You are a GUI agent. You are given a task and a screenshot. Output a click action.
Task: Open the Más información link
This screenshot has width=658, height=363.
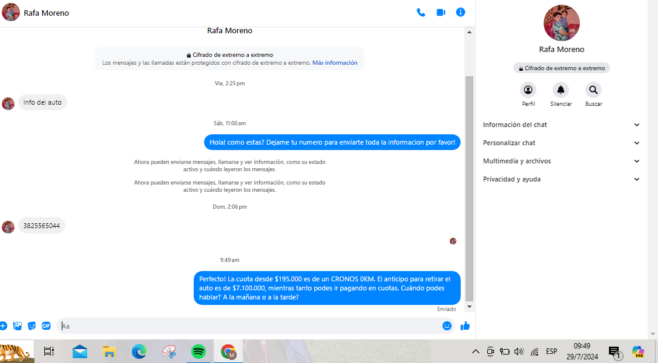tap(335, 63)
